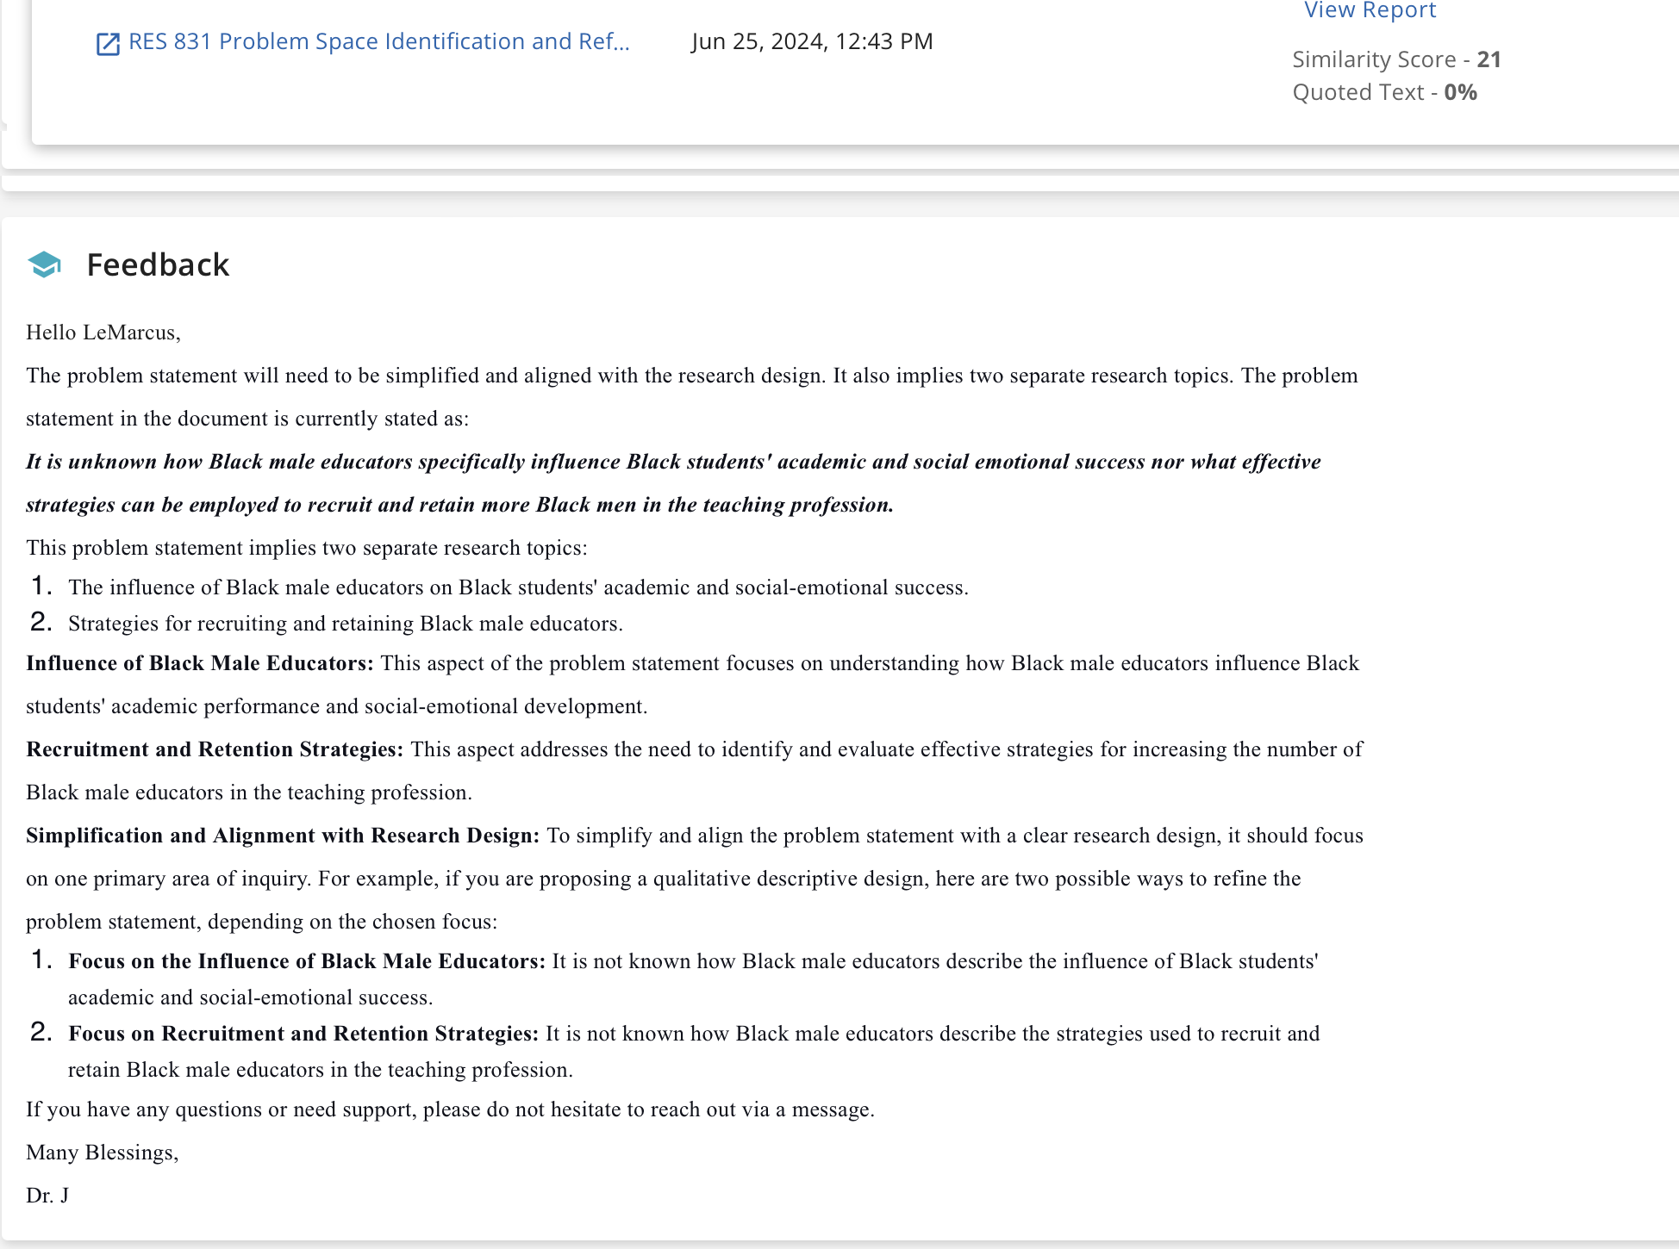Click 'Focus on Recruitment and Retention Strategies:' item
Screen dimensions: 1679x1249
click(x=303, y=1034)
